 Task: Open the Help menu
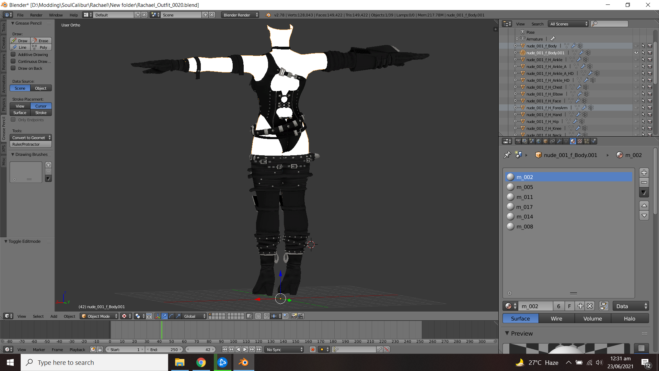tap(73, 15)
